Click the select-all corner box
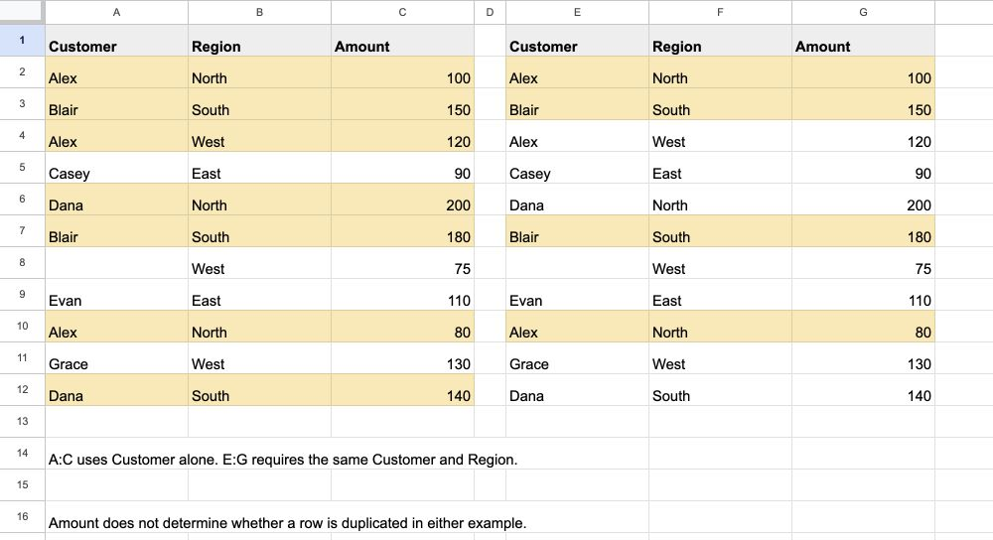993x540 pixels. coord(22,12)
